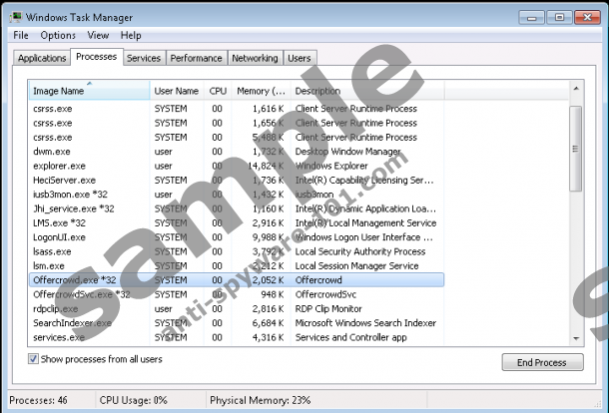
Task: Open the Options menu
Action: 58,36
